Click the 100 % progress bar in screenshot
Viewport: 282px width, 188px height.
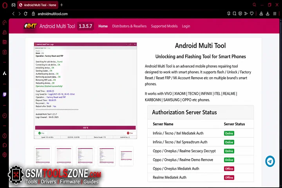(x=85, y=128)
